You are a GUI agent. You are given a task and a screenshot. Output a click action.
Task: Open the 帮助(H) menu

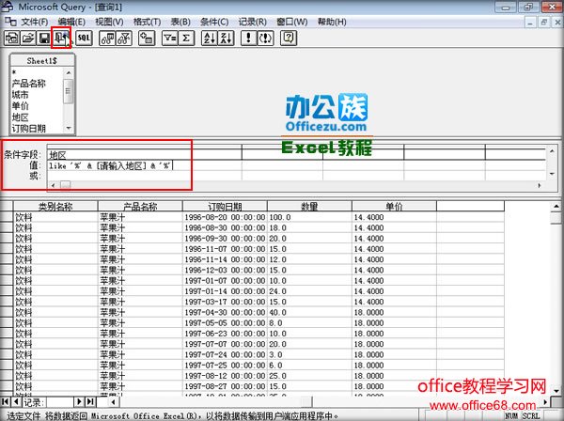pos(332,22)
